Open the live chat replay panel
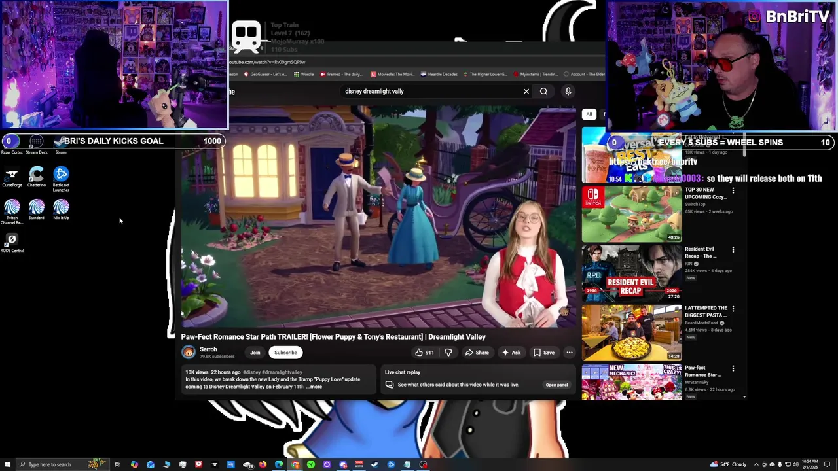 pyautogui.click(x=556, y=385)
